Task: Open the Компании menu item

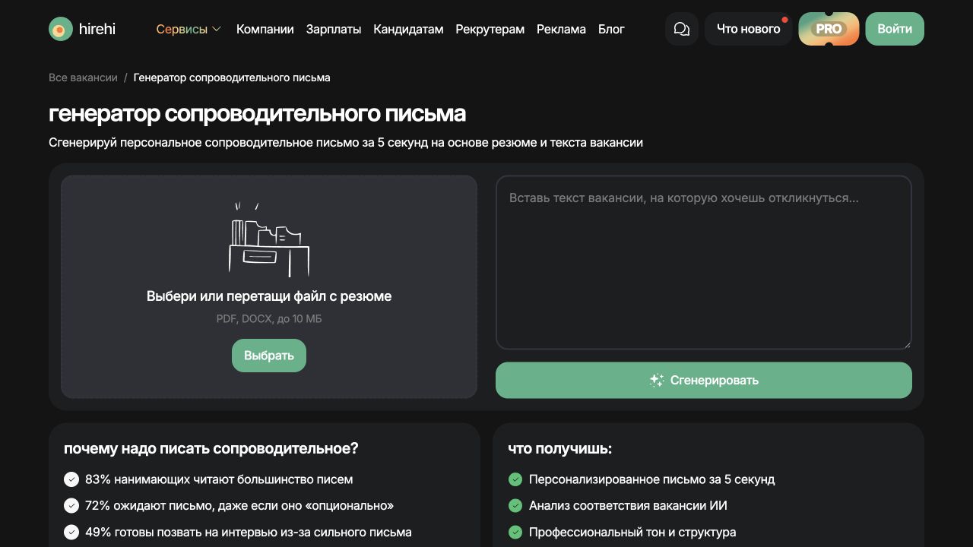Action: coord(265,29)
